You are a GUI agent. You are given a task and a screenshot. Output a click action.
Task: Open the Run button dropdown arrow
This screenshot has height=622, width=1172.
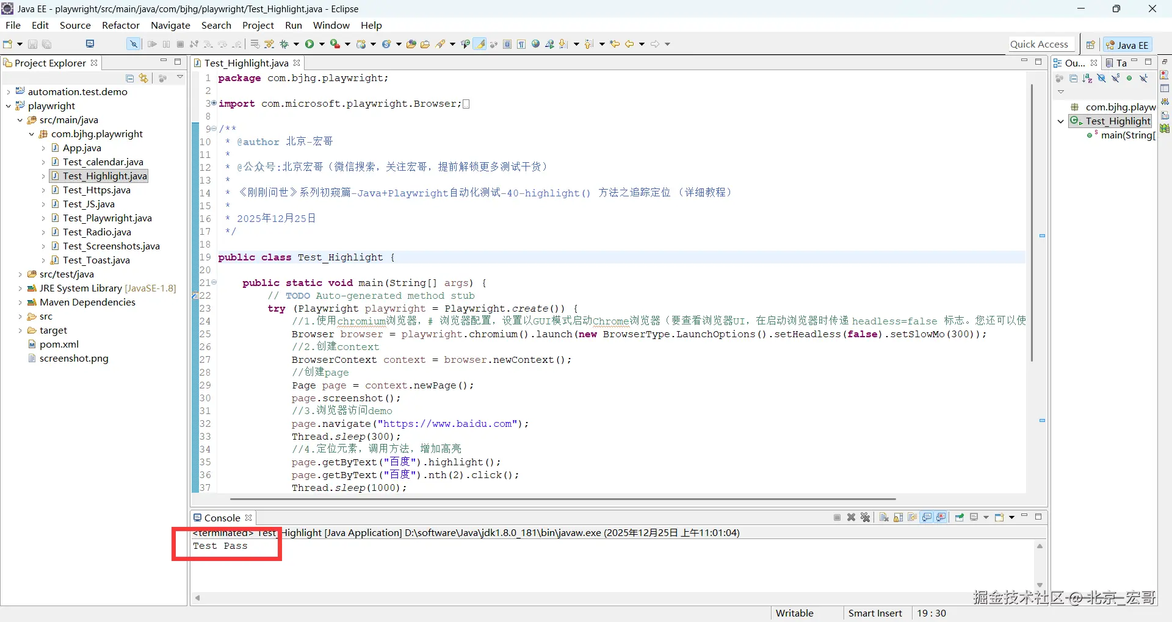pyautogui.click(x=322, y=44)
